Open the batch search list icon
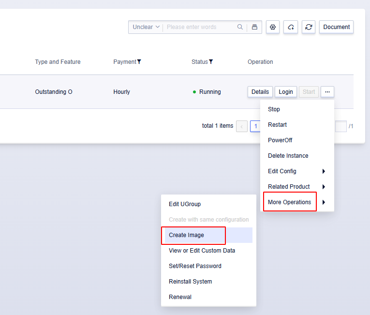Viewport: 370px width, 315px height. tap(254, 27)
